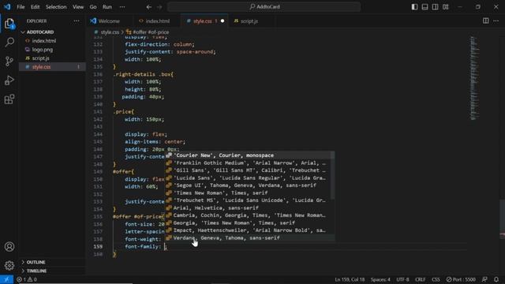Open the Run and Debug view
Screen dimensions: 505x284
[9, 80]
